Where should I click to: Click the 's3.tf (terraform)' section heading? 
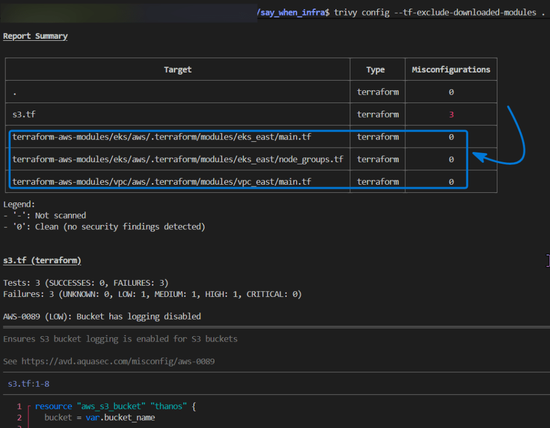tap(42, 260)
